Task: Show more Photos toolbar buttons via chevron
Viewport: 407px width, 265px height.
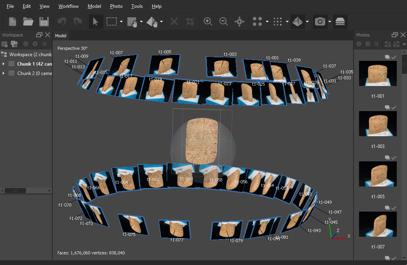Action: coord(404,44)
